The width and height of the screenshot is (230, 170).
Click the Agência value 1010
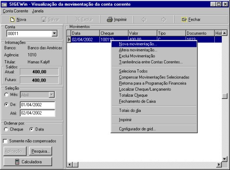click(x=32, y=55)
